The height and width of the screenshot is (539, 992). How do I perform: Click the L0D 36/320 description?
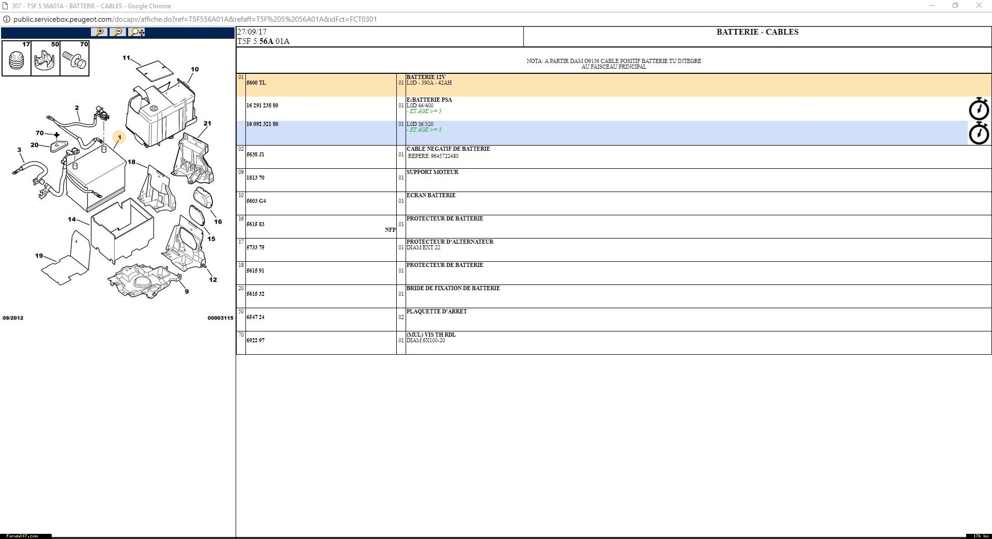(x=420, y=124)
